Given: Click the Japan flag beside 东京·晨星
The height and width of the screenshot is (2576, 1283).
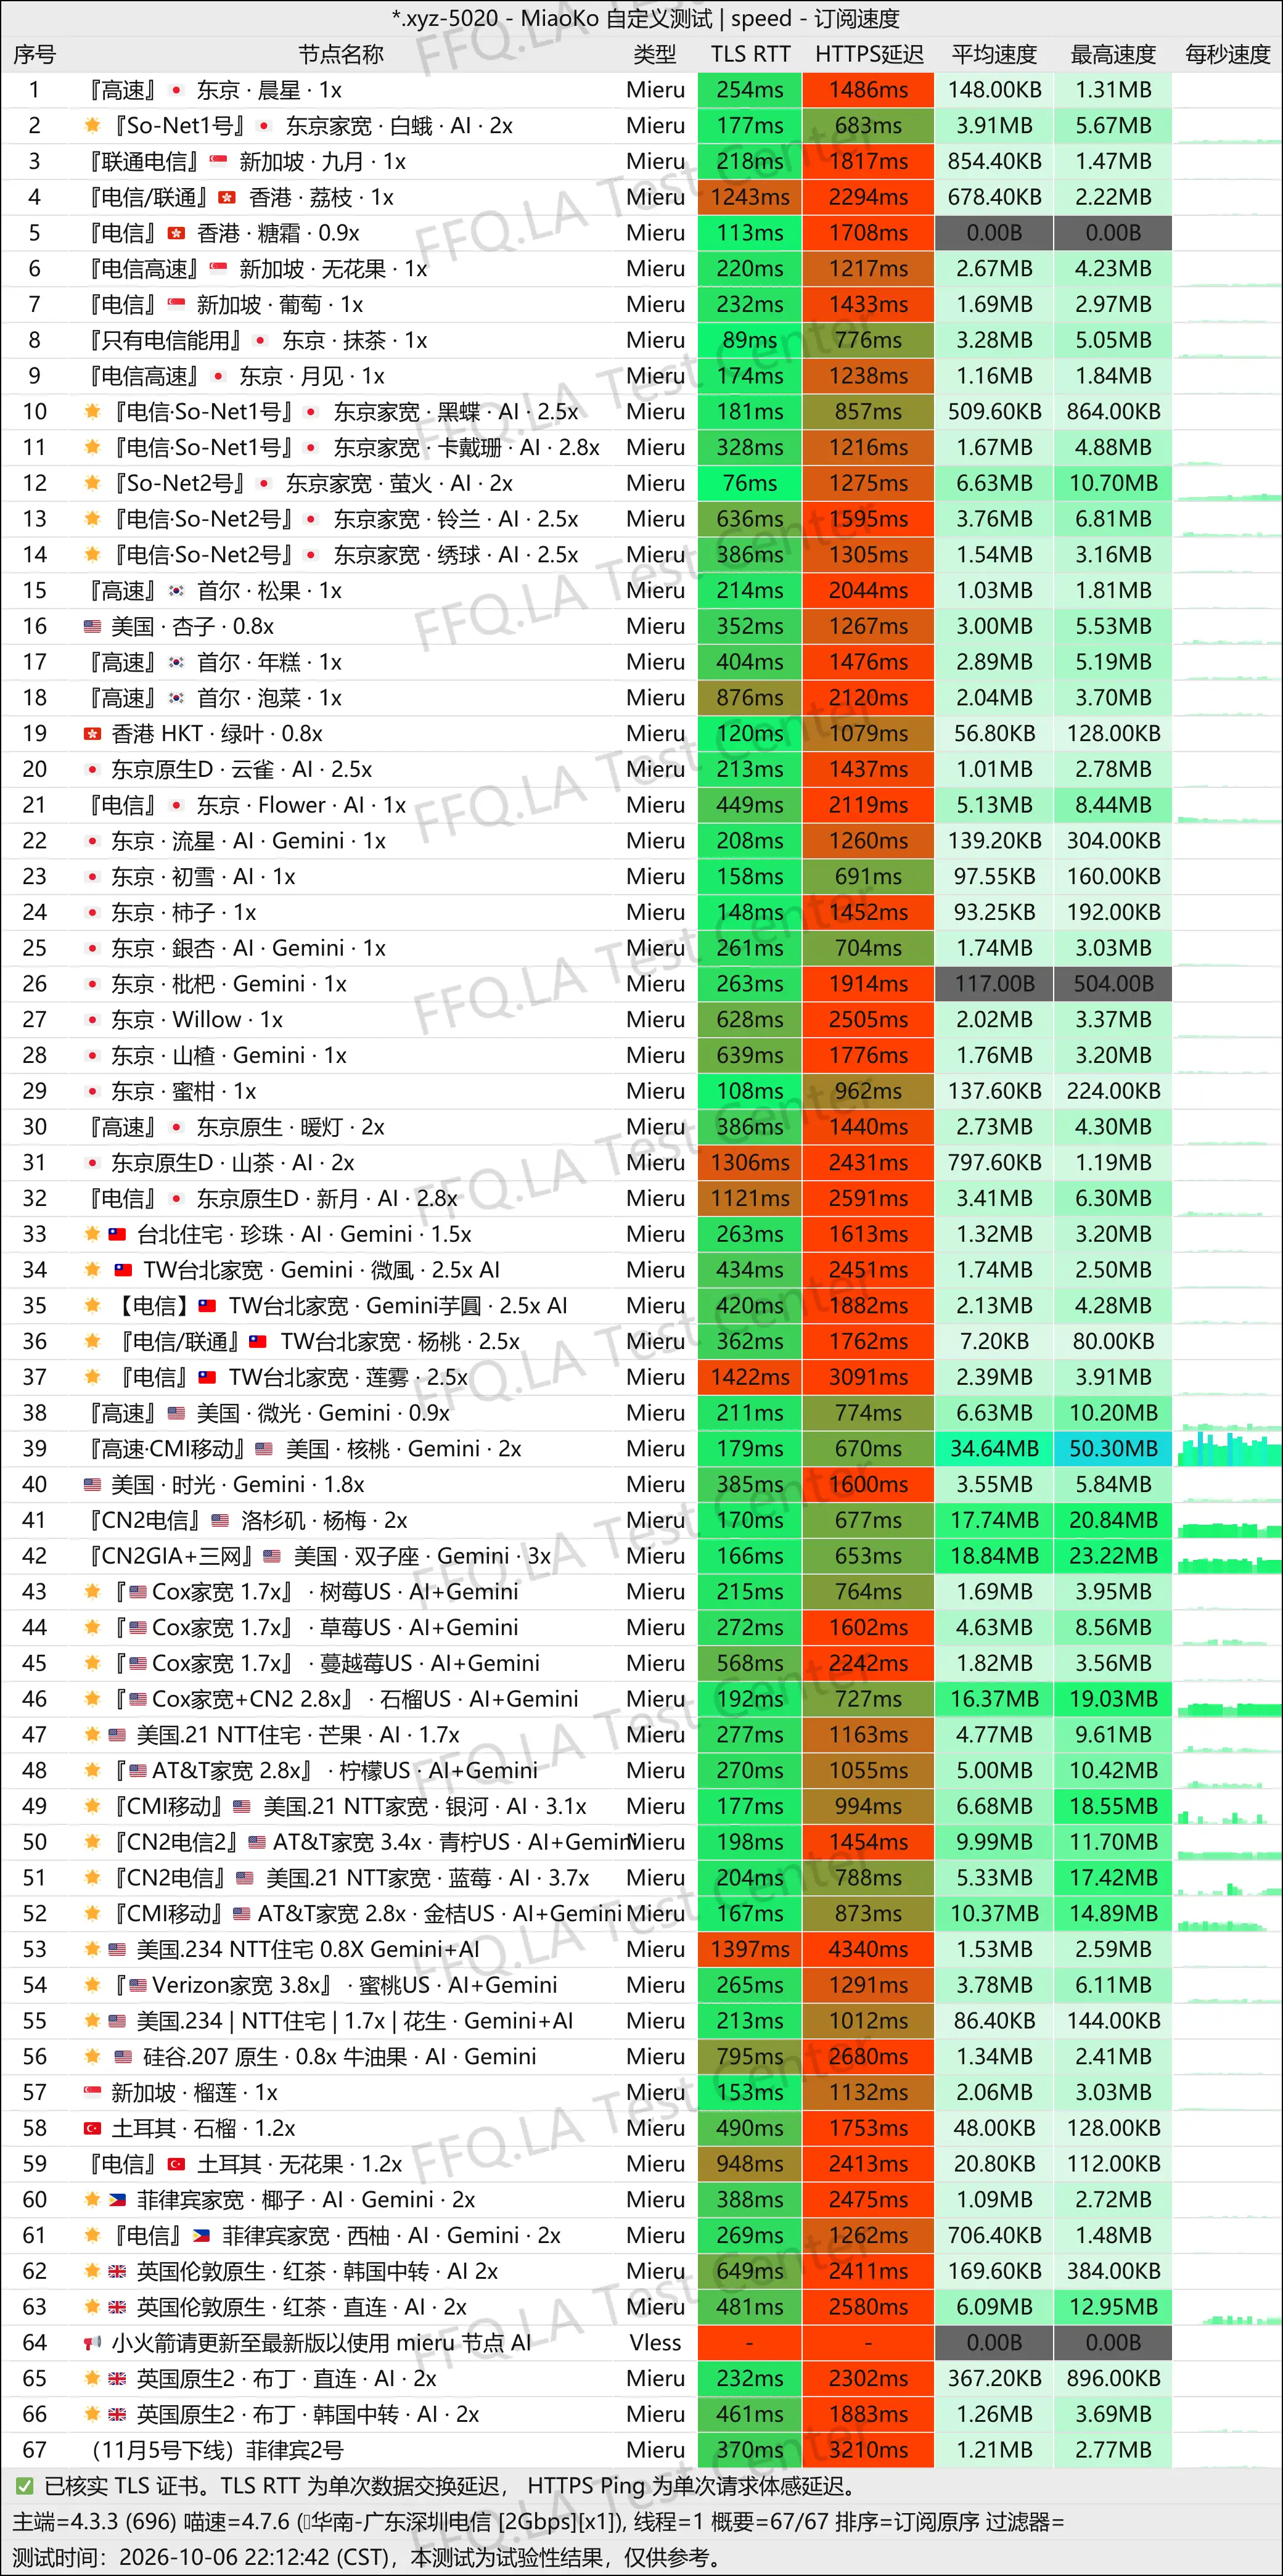Looking at the screenshot, I should click(x=176, y=91).
